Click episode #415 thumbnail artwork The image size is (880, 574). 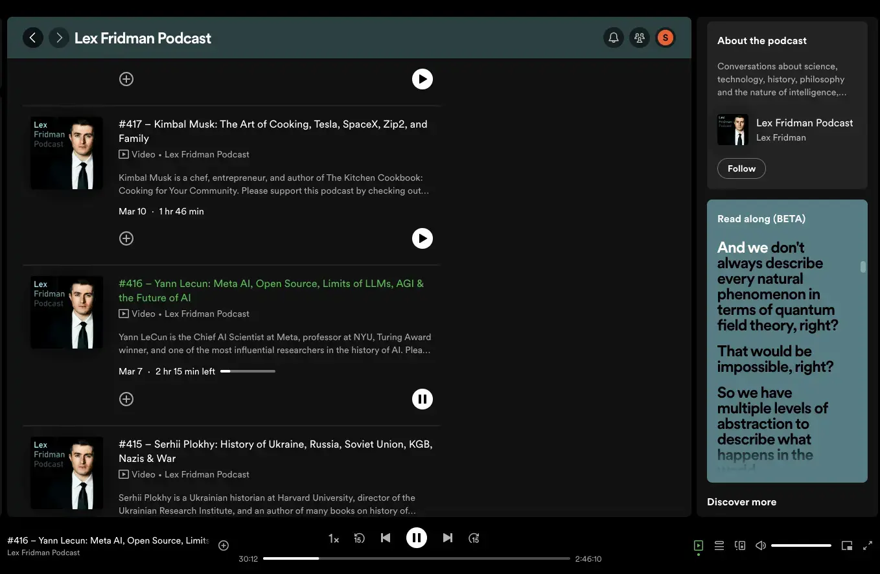point(65,472)
